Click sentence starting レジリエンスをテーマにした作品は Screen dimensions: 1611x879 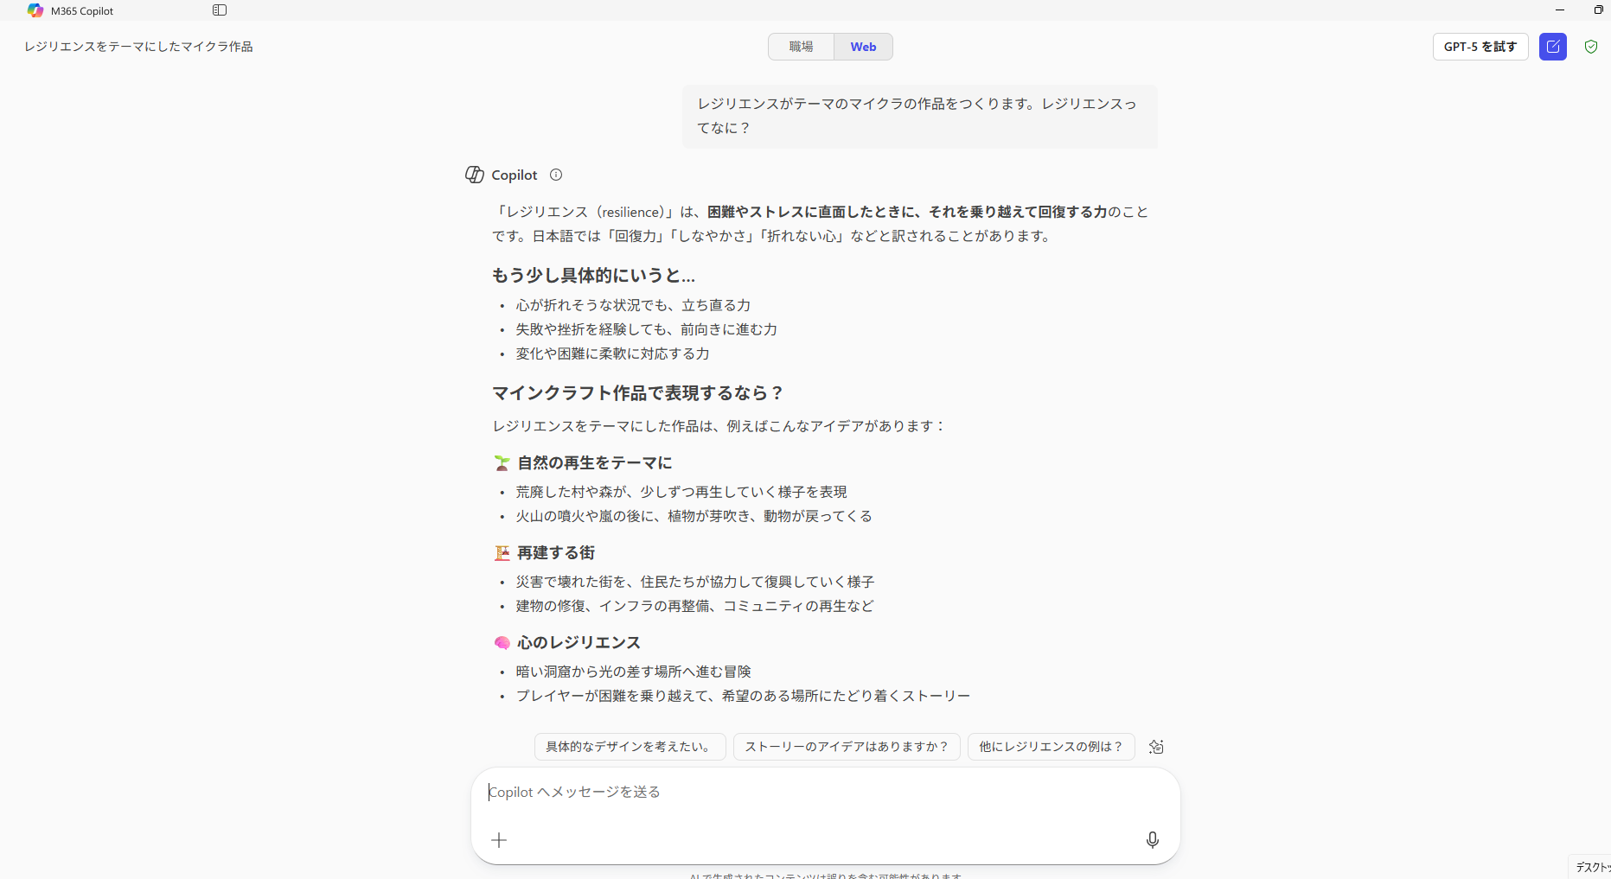[x=719, y=426]
